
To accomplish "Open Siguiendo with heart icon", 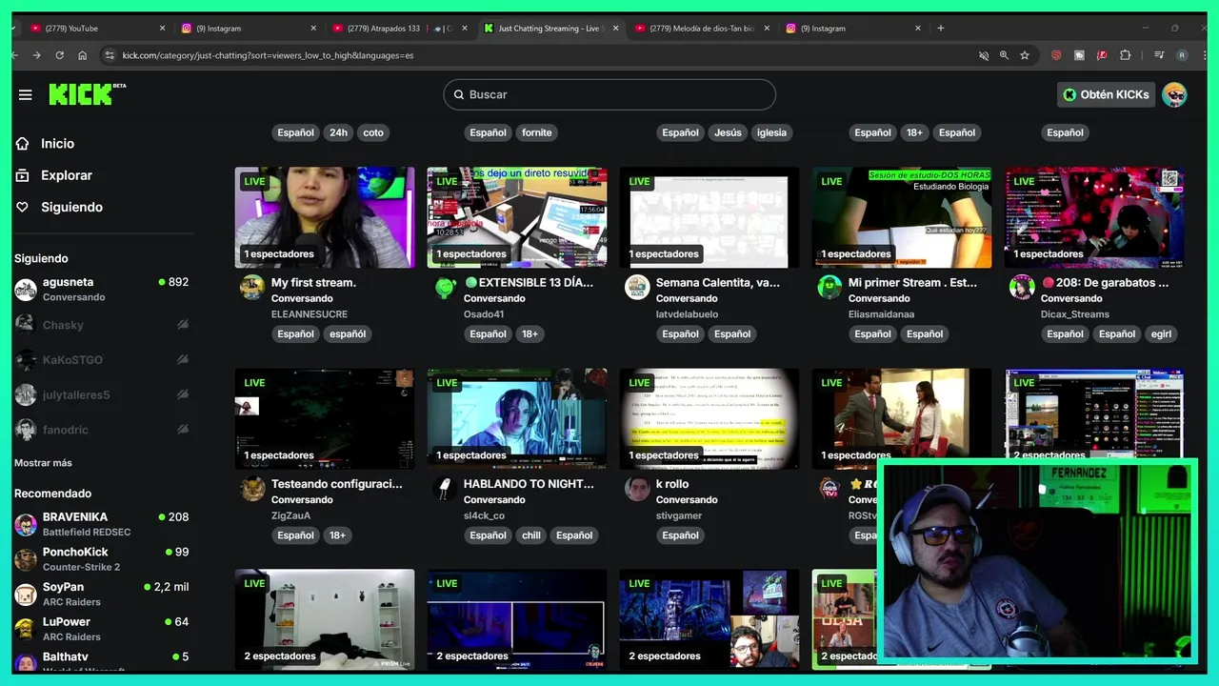I will pos(71,207).
